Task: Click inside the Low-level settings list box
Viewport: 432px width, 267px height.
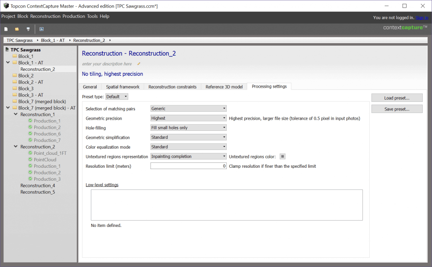Action: coord(227,205)
